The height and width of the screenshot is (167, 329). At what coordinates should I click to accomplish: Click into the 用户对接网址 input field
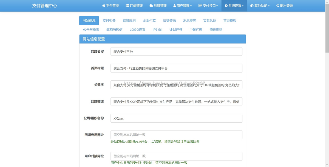[176, 156]
